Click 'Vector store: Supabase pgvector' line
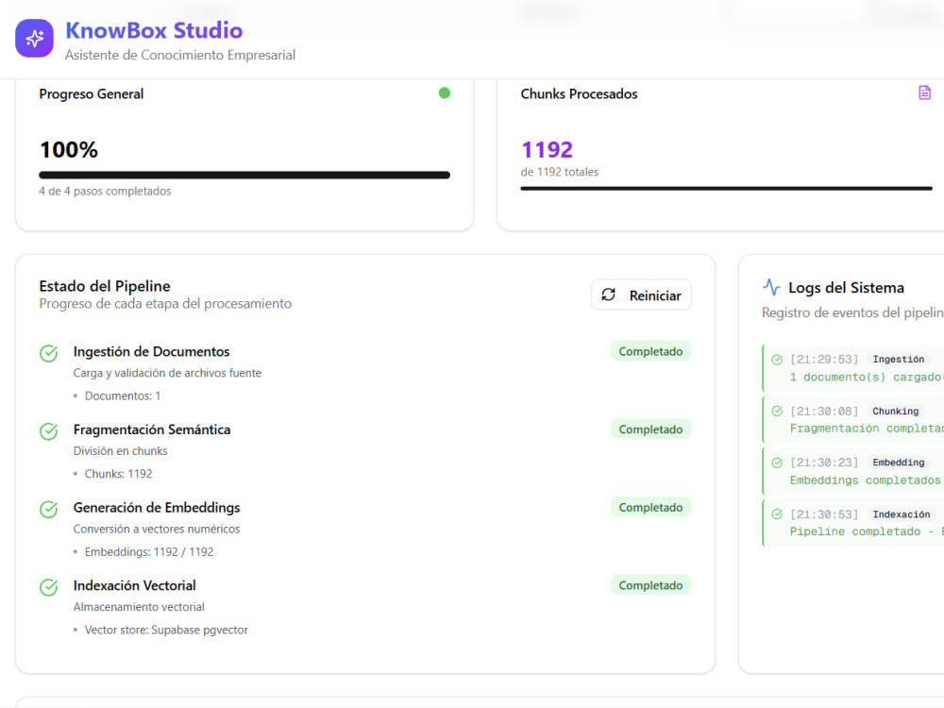 pyautogui.click(x=166, y=630)
